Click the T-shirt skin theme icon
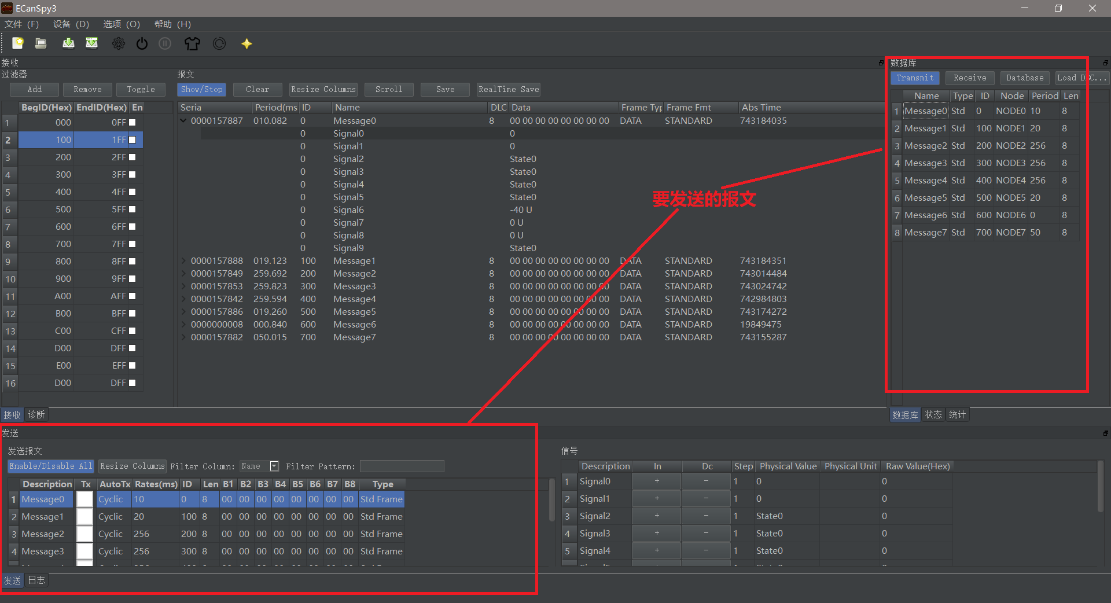The width and height of the screenshot is (1111, 603). pos(192,43)
